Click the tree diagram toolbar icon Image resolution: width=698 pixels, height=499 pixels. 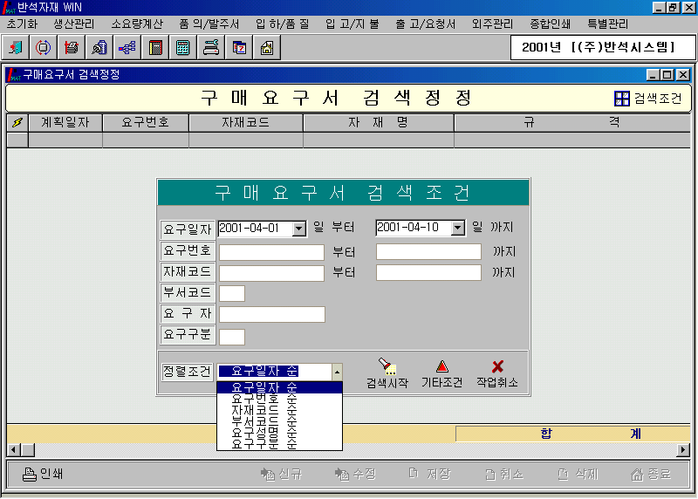(x=127, y=47)
